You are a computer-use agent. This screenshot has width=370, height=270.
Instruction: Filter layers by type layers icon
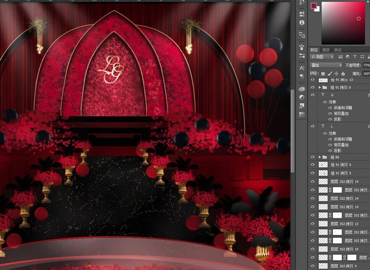click(x=355, y=57)
